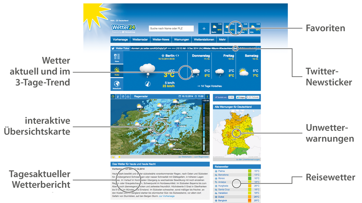Viewport: 362px width, 203px height.
Task: Click the Twitter bird in the Wetter-Ticker
Action: pos(113,48)
